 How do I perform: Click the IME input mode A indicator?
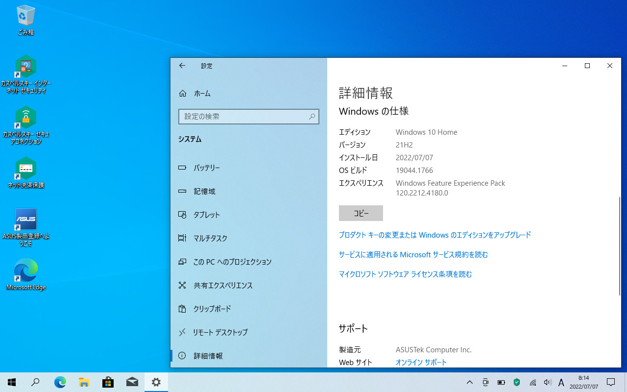pos(561,382)
